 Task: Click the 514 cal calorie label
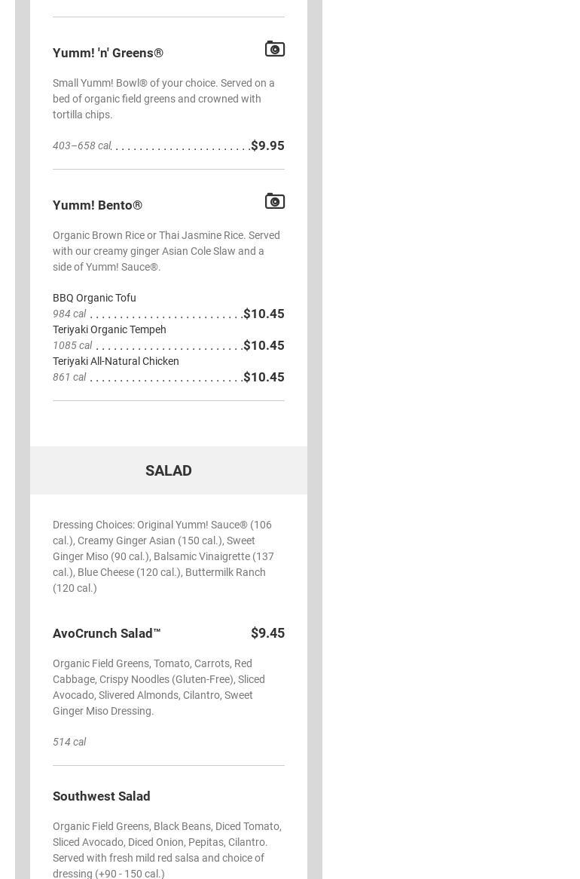(69, 742)
